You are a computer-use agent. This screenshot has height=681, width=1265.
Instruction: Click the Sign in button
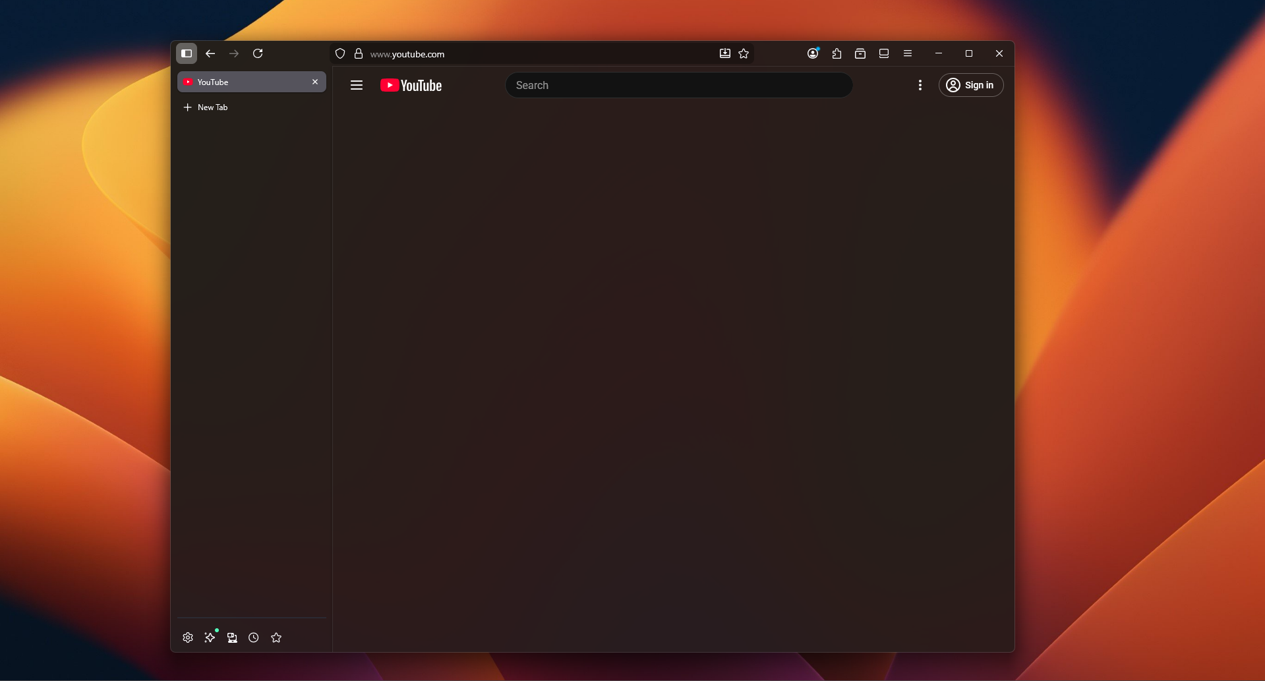pyautogui.click(x=970, y=85)
